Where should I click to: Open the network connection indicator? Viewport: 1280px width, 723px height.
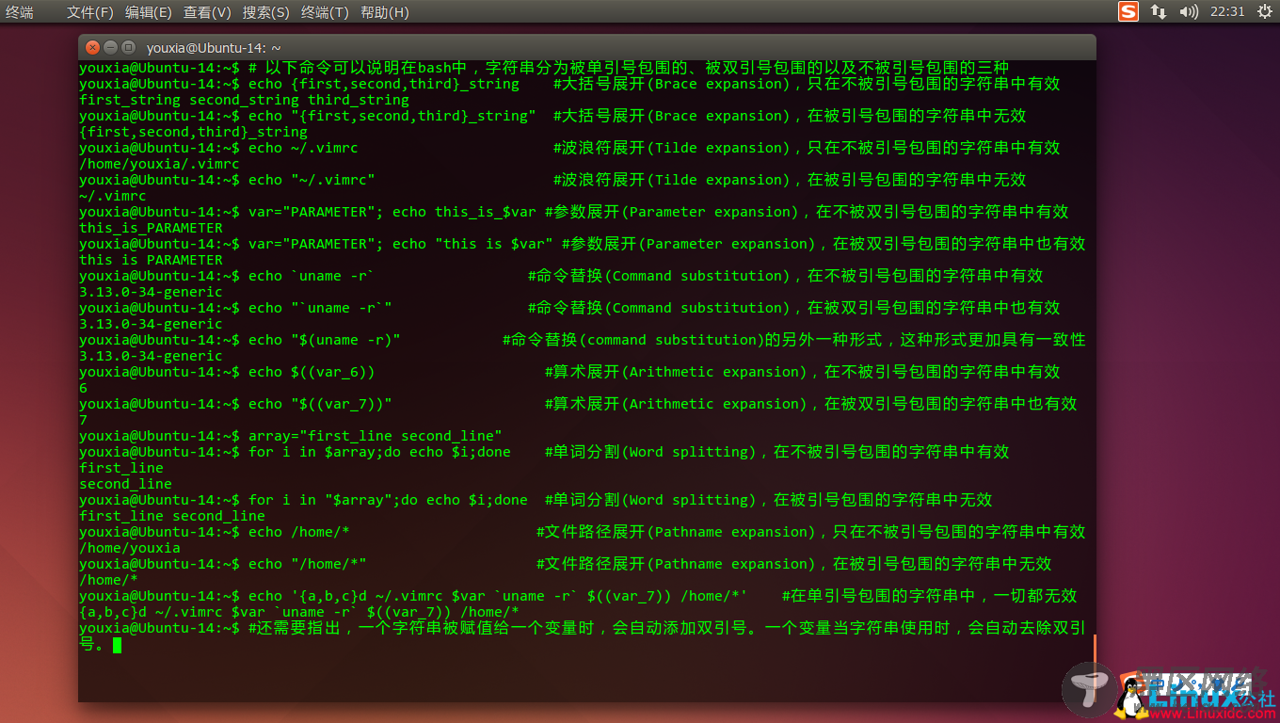[1159, 11]
